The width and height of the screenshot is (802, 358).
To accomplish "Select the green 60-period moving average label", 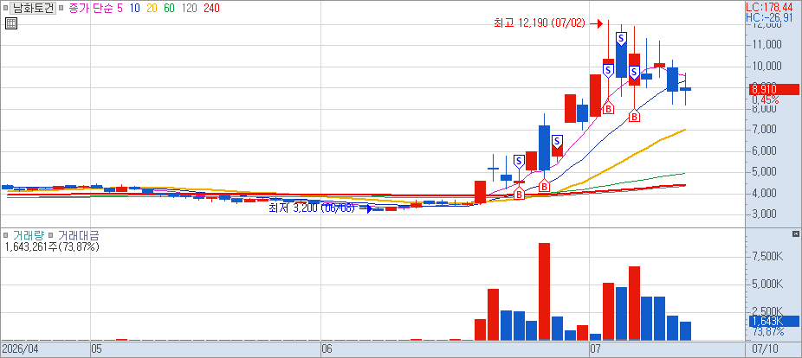I will (169, 8).
